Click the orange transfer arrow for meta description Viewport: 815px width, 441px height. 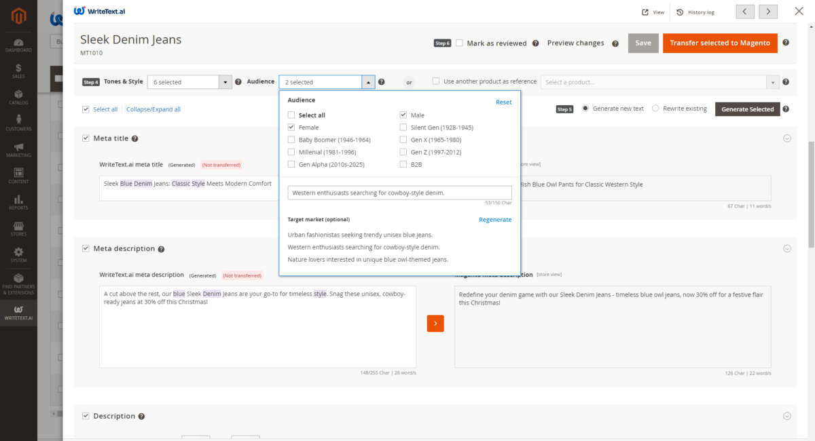pos(435,324)
